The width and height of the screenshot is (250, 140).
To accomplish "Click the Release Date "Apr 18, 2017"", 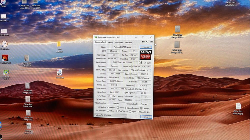I will pos(113,59).
